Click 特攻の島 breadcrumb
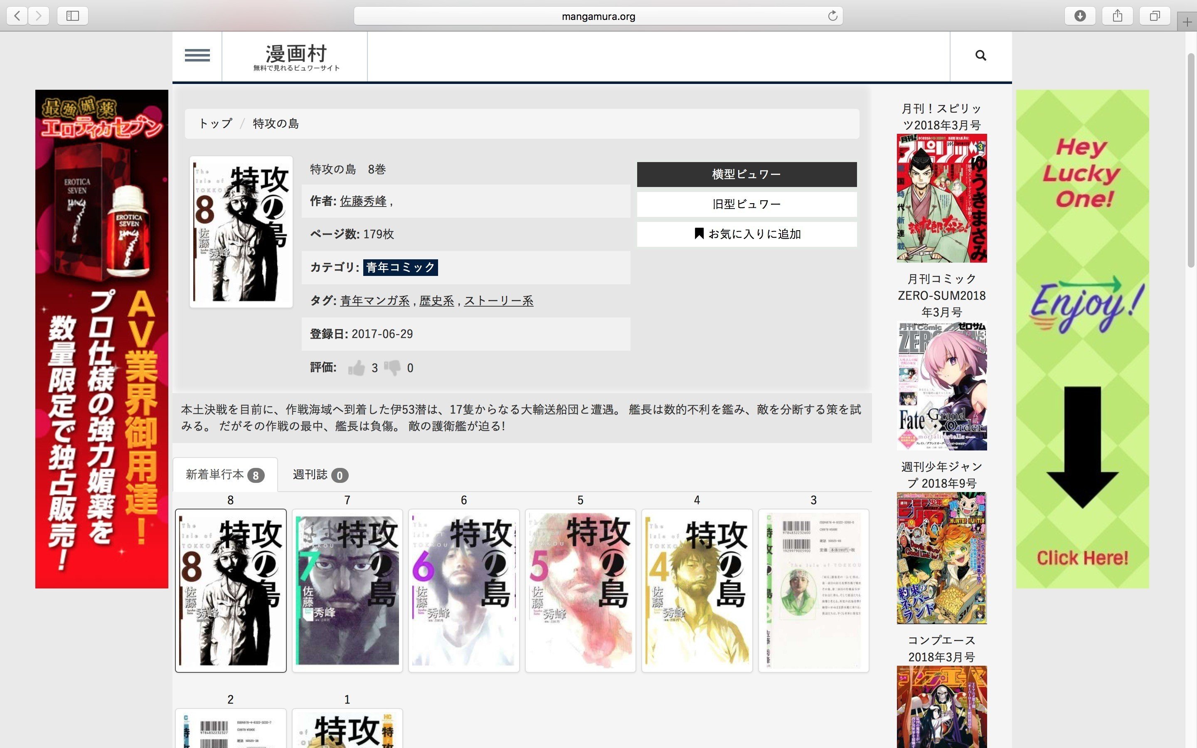The width and height of the screenshot is (1197, 748). 276,123
